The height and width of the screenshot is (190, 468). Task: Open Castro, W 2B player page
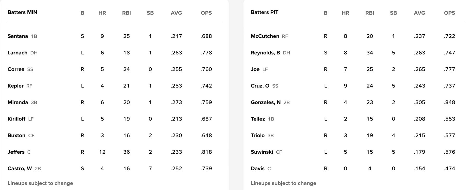click(x=19, y=169)
